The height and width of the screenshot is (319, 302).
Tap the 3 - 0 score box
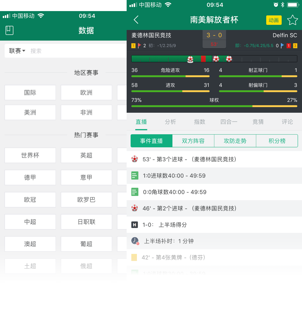coord(214,39)
